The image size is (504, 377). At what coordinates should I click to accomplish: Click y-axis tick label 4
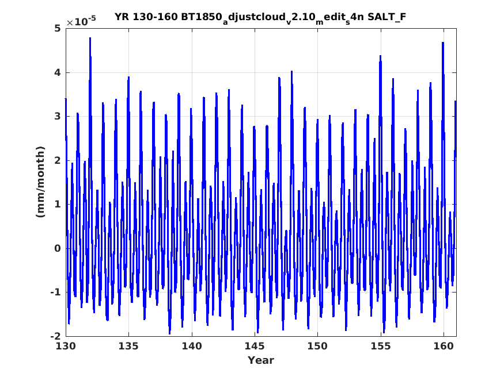(58, 72)
